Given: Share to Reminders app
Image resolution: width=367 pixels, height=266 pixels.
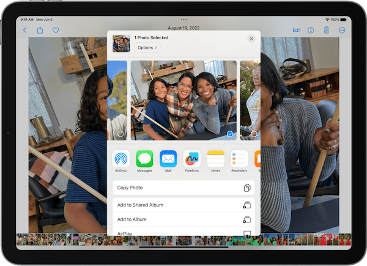Looking at the screenshot, I should pyautogui.click(x=239, y=161).
